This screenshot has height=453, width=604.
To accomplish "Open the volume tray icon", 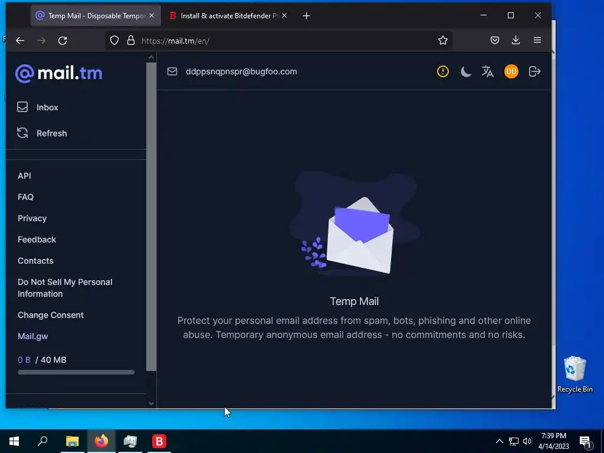I will click(527, 441).
